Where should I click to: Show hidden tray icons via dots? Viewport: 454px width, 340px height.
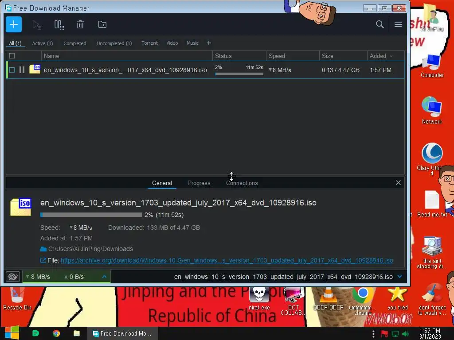[373, 334]
